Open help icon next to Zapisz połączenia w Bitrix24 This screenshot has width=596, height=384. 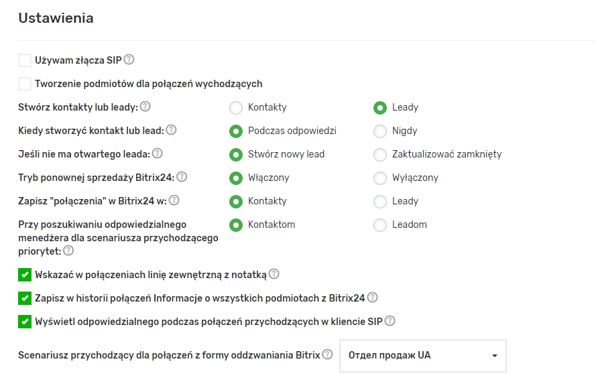pyautogui.click(x=174, y=200)
